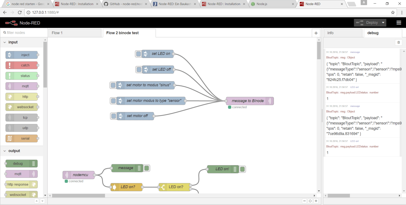
Task: Open the Deploy options dropdown arrow
Action: click(383, 23)
